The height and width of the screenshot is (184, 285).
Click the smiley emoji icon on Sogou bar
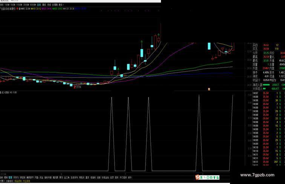click(208, 177)
